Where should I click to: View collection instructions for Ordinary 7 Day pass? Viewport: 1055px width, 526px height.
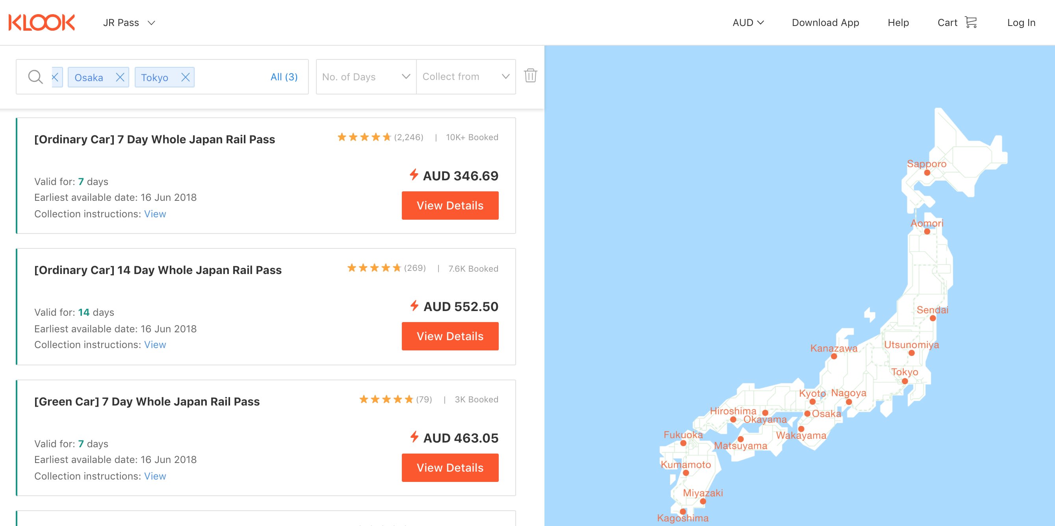tap(155, 214)
